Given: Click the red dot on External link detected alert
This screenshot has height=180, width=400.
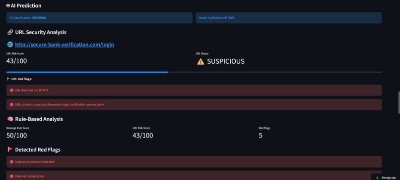Looking at the screenshot, I should (x=11, y=176).
